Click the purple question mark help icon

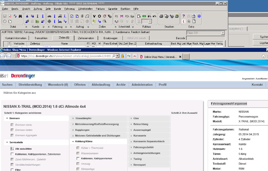[x=184, y=16]
